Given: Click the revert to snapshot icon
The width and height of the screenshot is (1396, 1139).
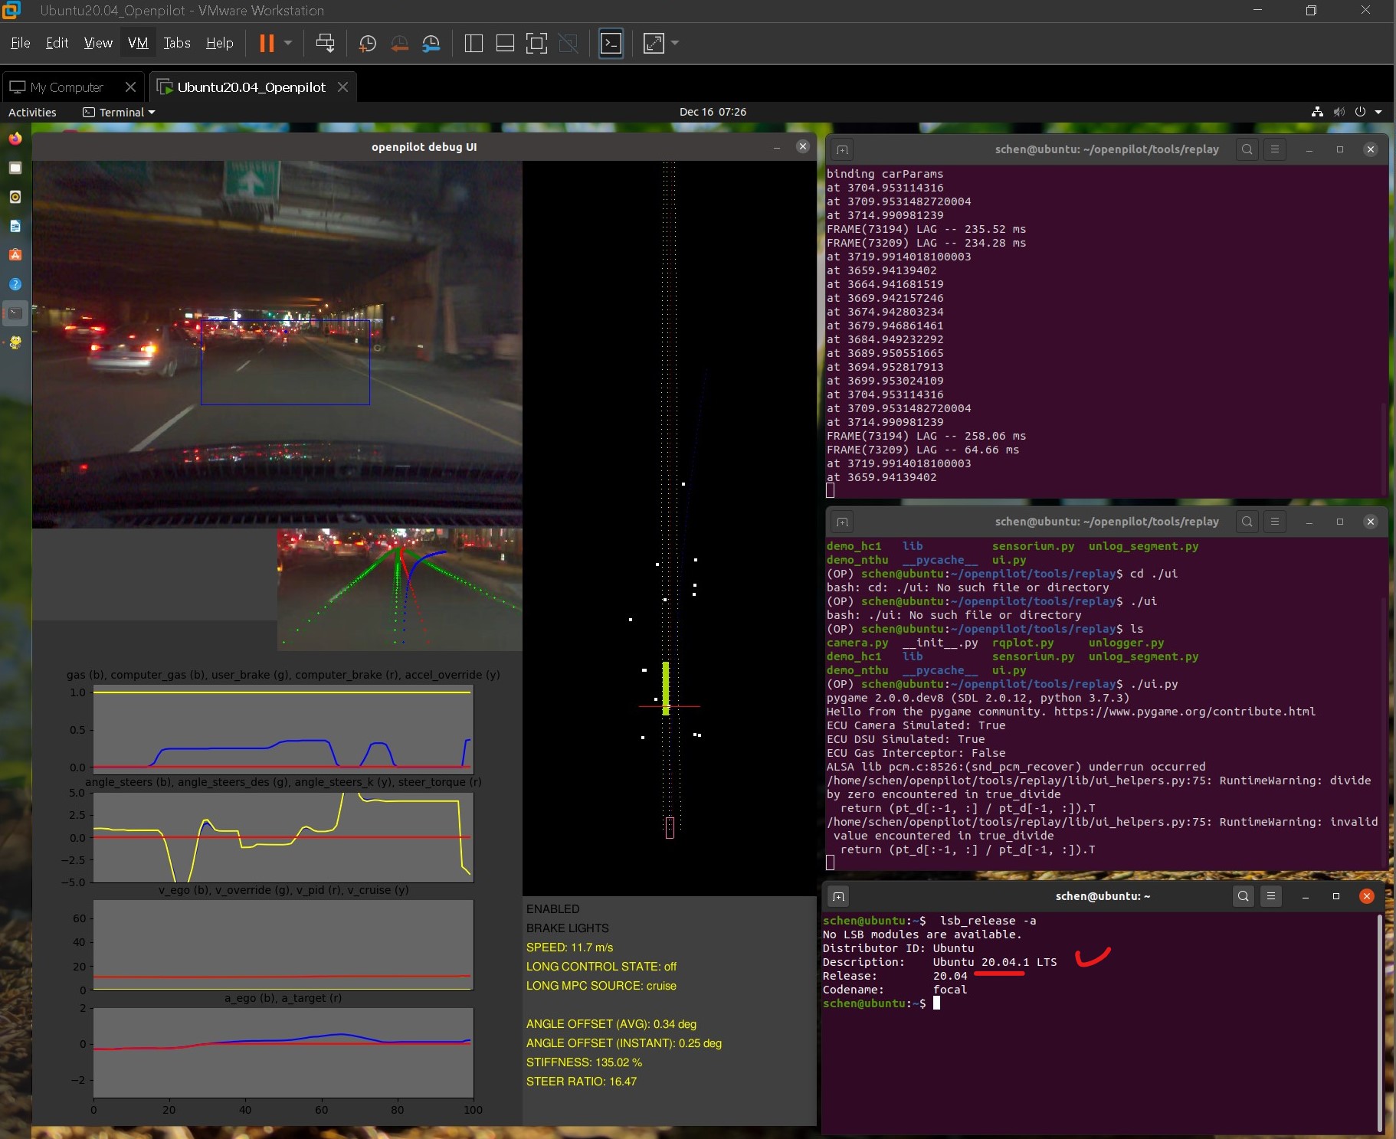Looking at the screenshot, I should click(x=399, y=44).
